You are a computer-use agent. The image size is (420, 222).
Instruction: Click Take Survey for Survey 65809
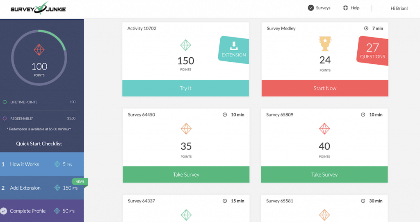coord(324,175)
